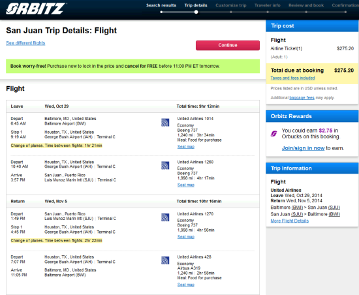Viewport: 359px width, 295px height.
Task: Open the baggage fees link
Action: [x=302, y=98]
